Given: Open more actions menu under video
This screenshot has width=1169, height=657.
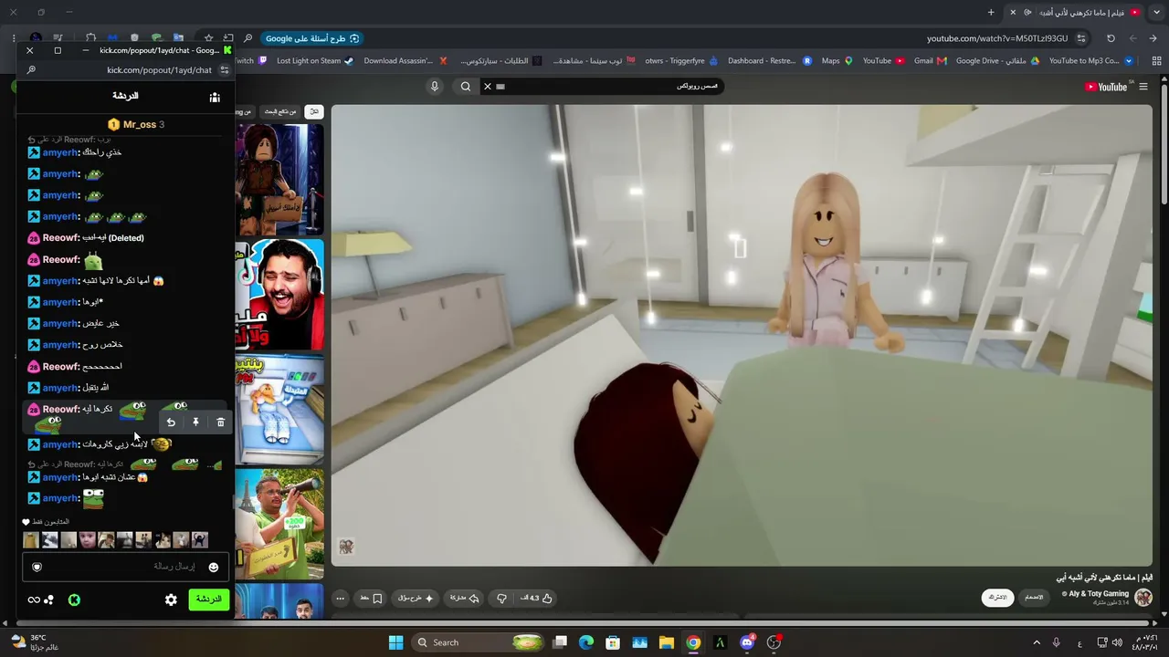Looking at the screenshot, I should [x=341, y=598].
